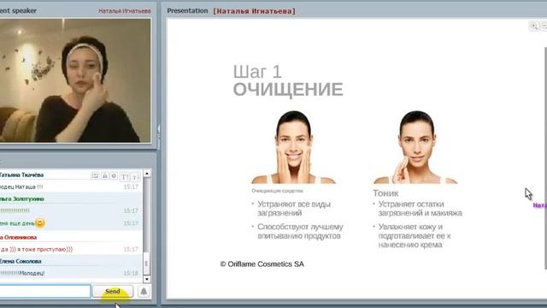This screenshot has height=308, width=547.
Task: Click the smiley emoji in Ольга's message
Action: pos(40,222)
